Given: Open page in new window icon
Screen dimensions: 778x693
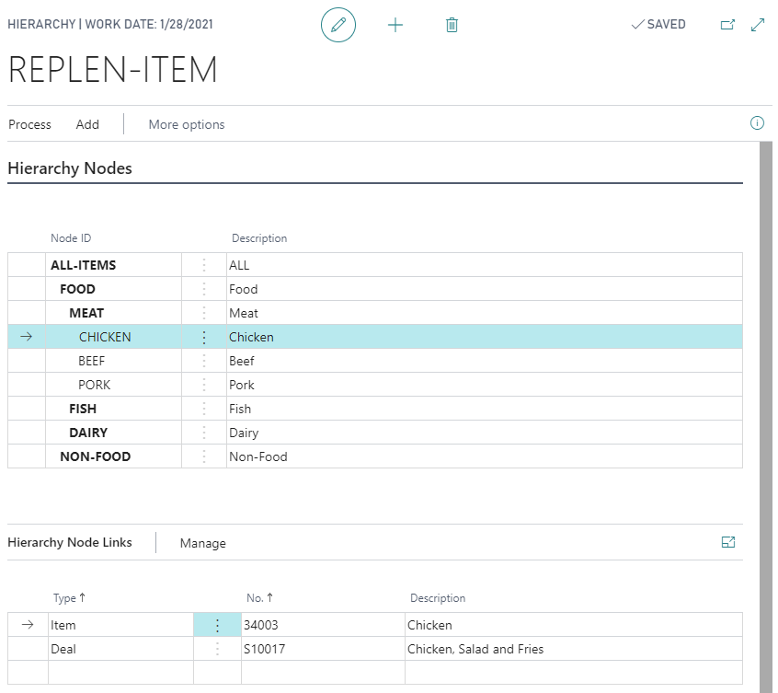Looking at the screenshot, I should (727, 25).
